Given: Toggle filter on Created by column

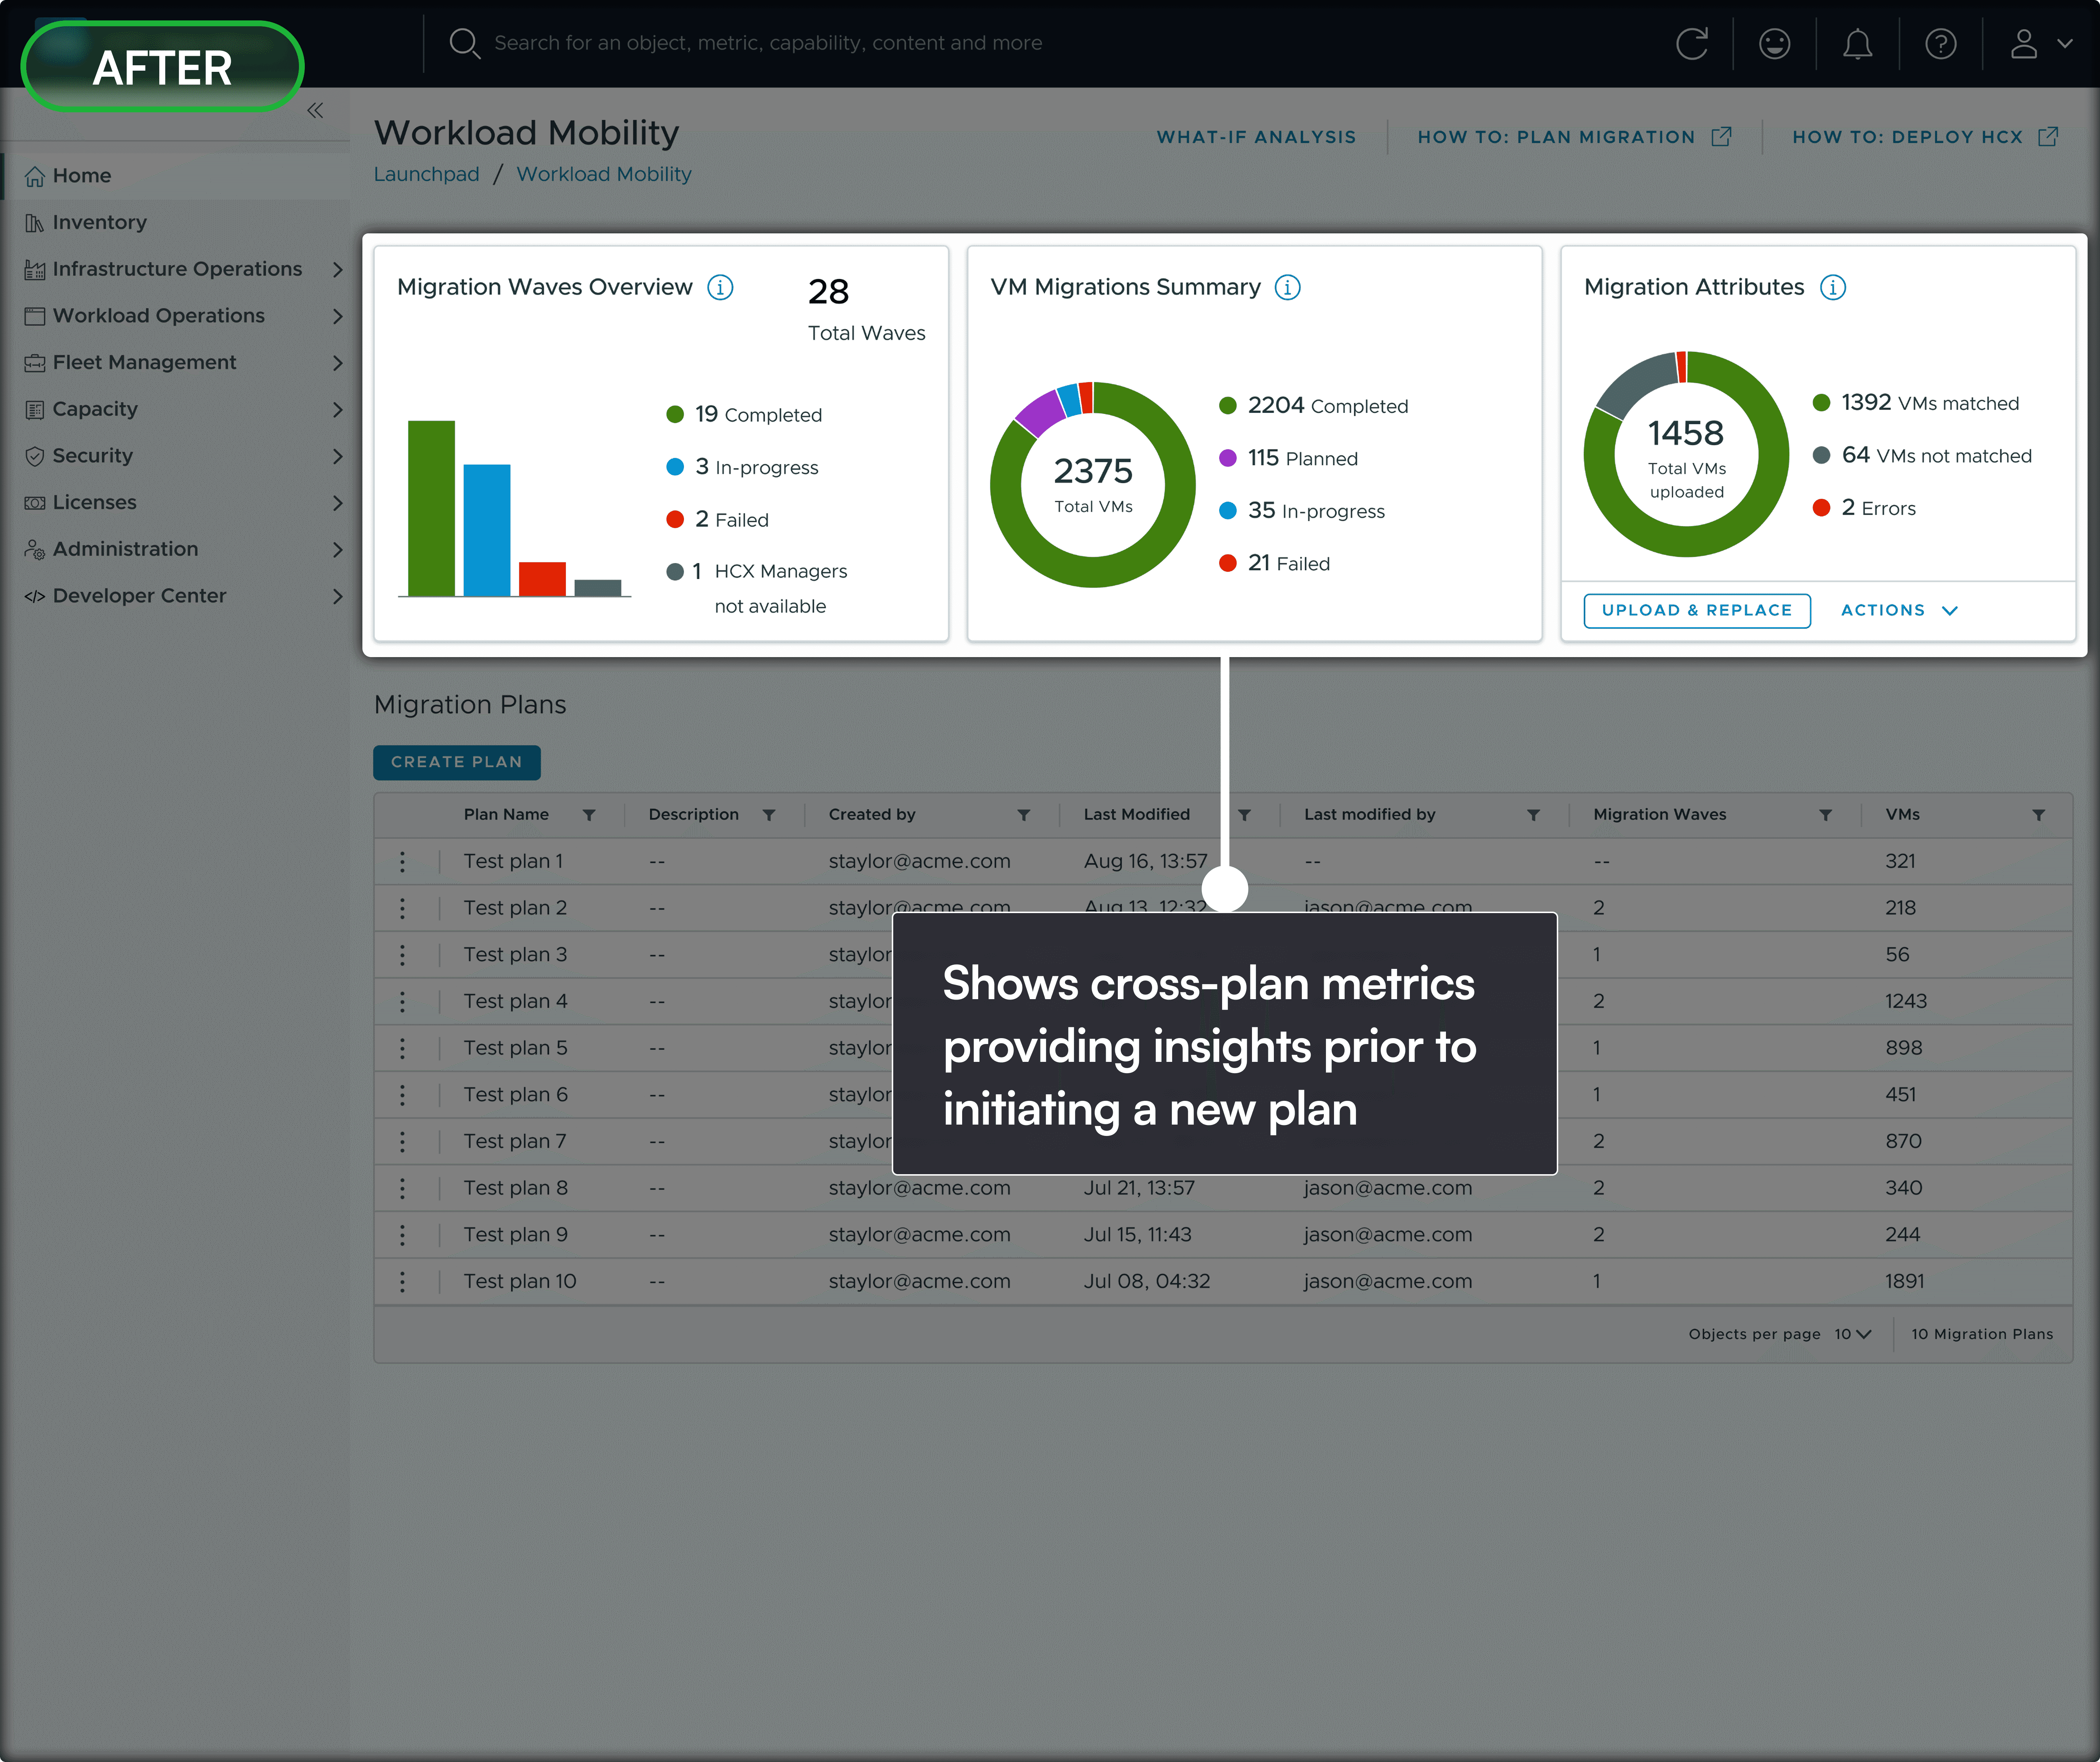Looking at the screenshot, I should pyautogui.click(x=1023, y=815).
